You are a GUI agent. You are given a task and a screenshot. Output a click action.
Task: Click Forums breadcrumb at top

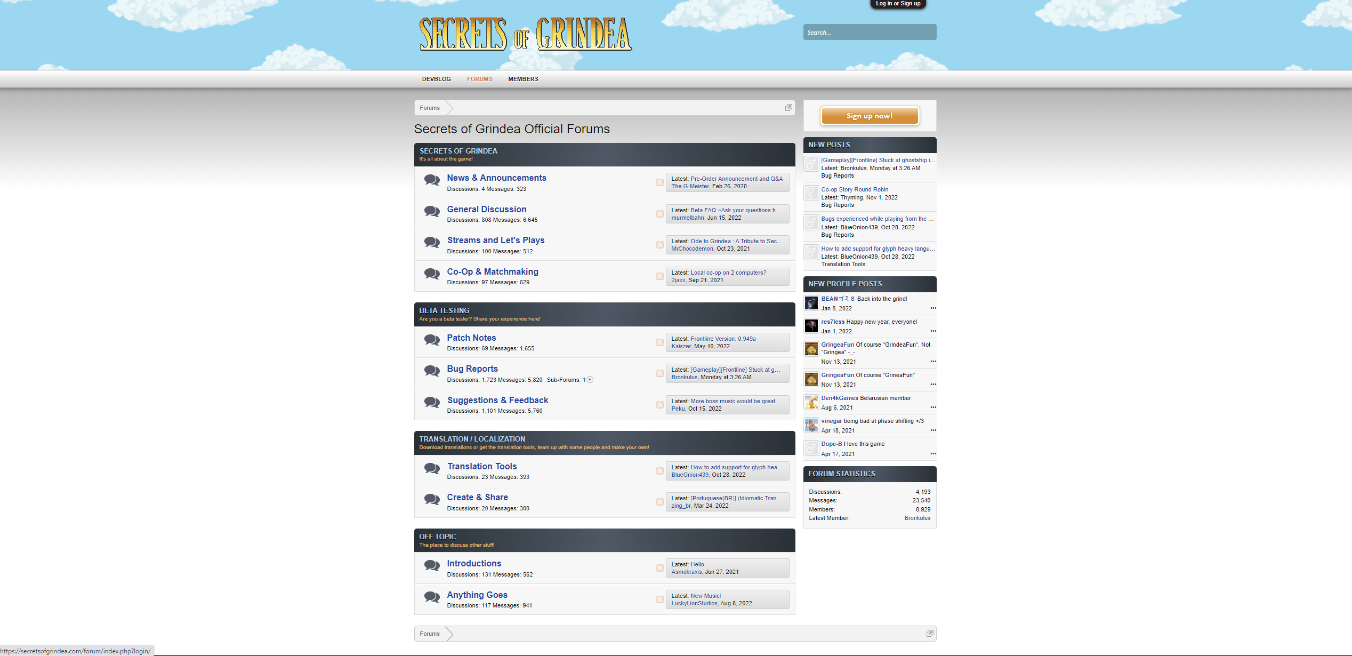[429, 108]
